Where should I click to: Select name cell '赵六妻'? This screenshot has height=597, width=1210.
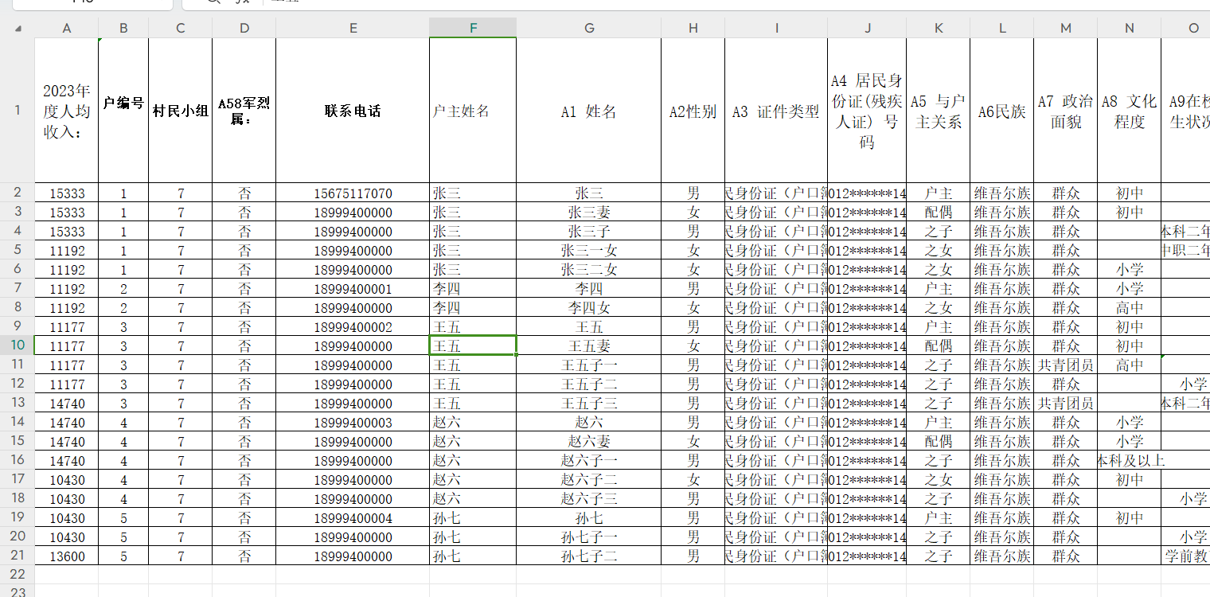coord(589,441)
